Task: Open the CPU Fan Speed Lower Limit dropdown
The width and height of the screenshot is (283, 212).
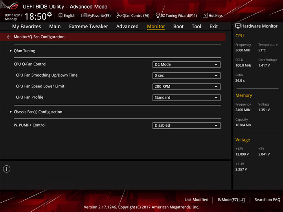Action: [186, 86]
